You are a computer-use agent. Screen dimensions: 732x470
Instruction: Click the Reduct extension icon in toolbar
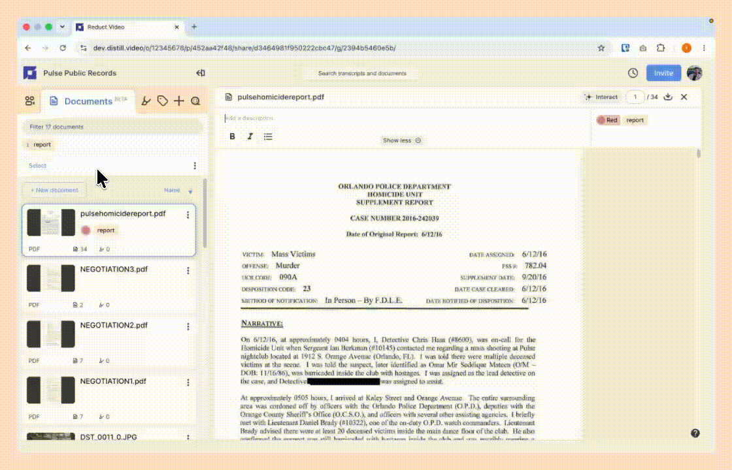point(625,48)
